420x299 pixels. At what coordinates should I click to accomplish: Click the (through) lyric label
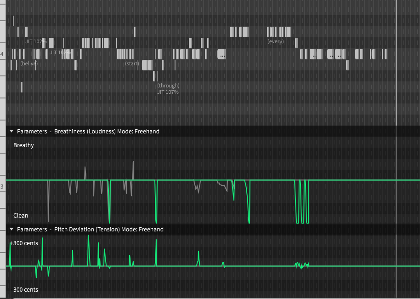coord(168,86)
